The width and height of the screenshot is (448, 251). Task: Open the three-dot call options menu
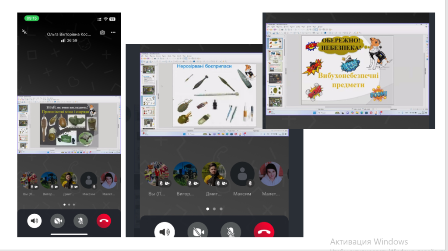(113, 32)
